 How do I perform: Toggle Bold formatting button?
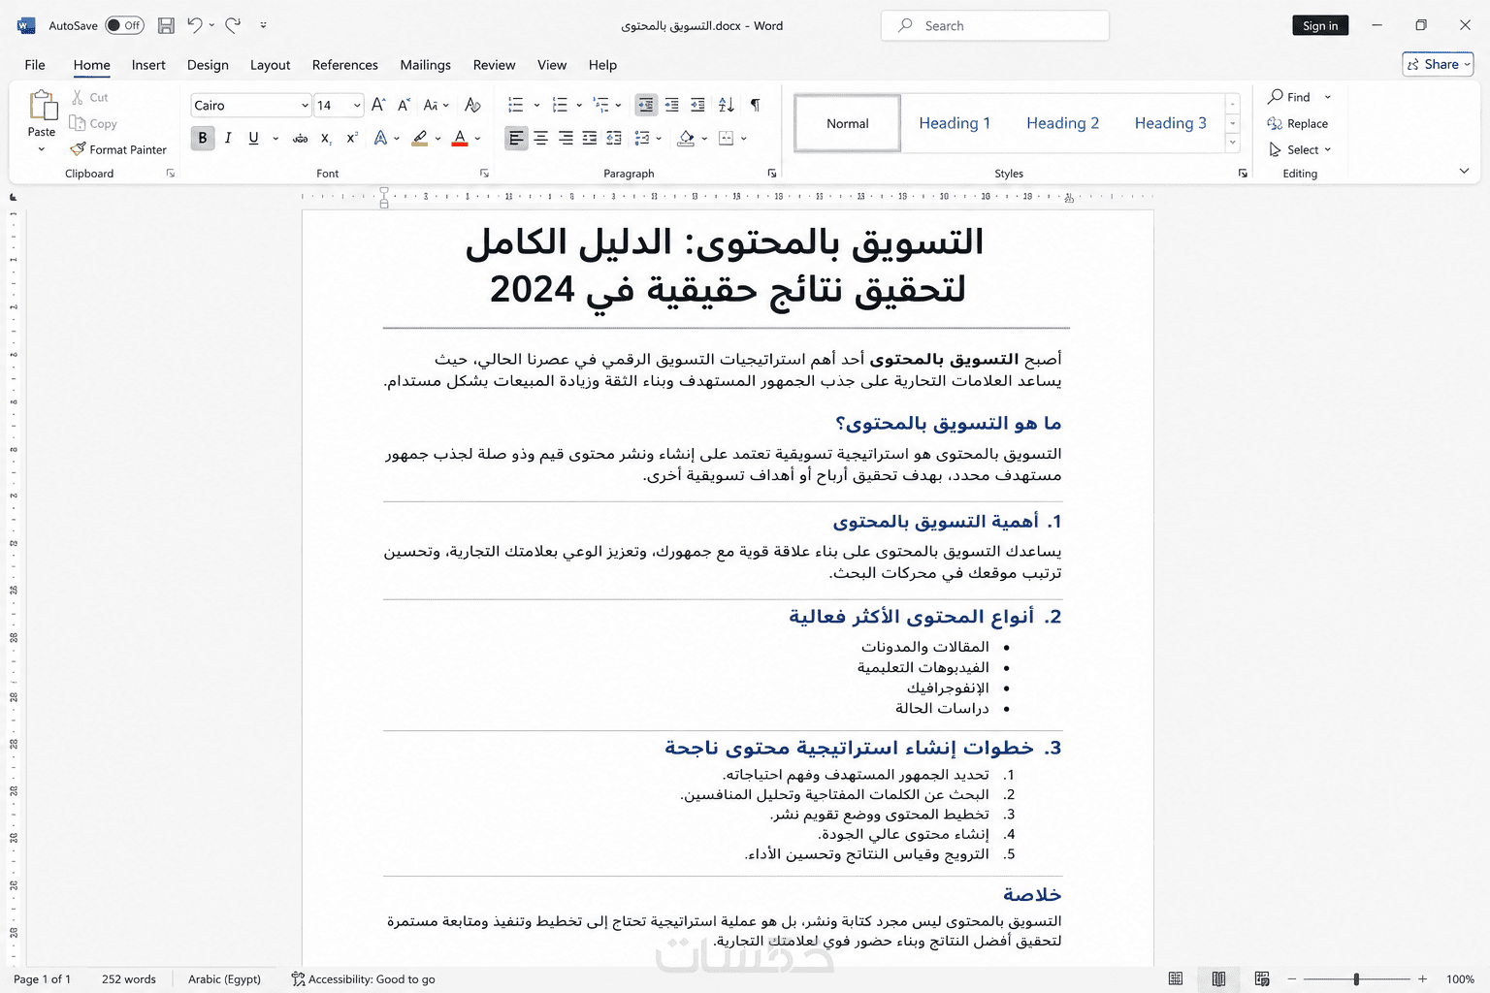pyautogui.click(x=203, y=138)
